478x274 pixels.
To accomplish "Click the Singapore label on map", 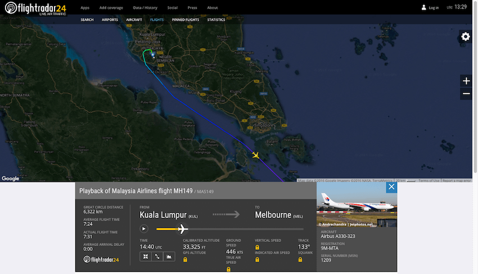I will pyautogui.click(x=264, y=125).
